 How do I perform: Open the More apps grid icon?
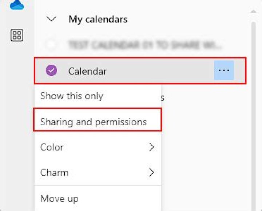[17, 35]
